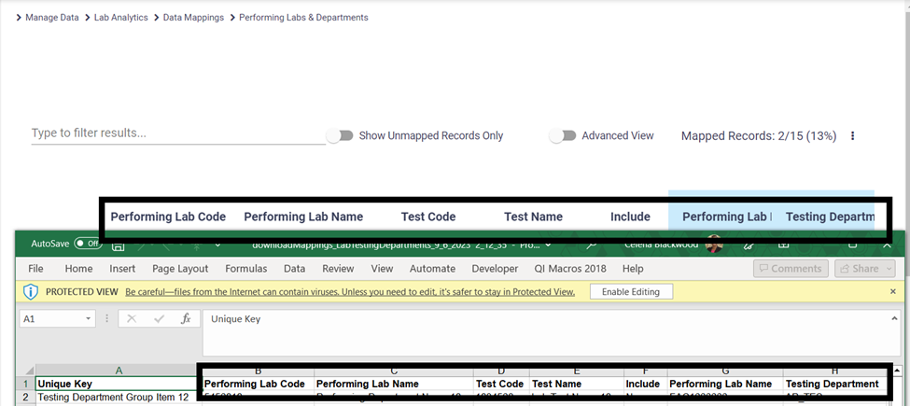Open the Name Box dropdown arrow
This screenshot has width=910, height=406.
(88, 318)
